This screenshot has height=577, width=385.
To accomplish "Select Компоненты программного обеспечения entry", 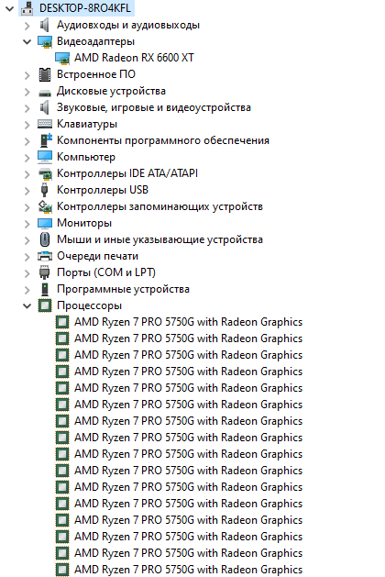I will coord(163,140).
